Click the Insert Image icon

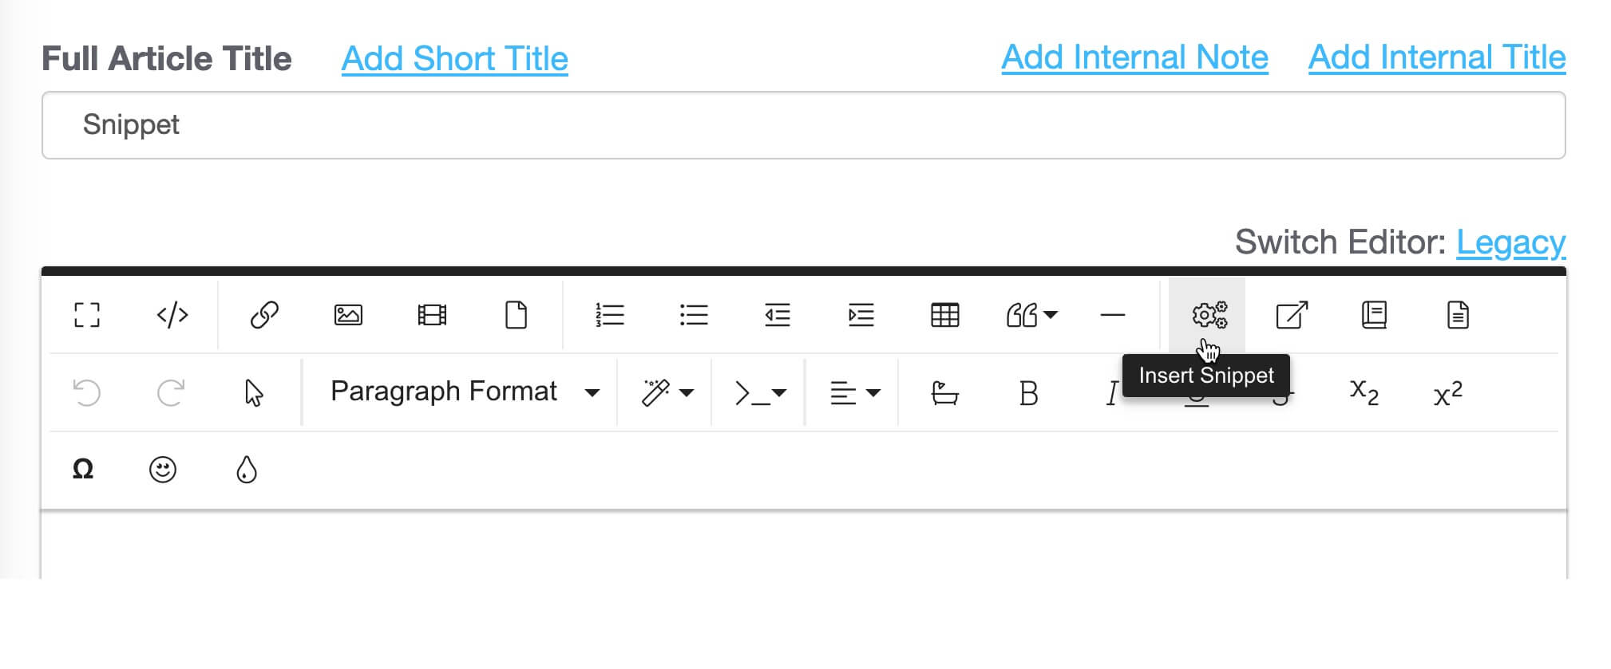tap(348, 315)
